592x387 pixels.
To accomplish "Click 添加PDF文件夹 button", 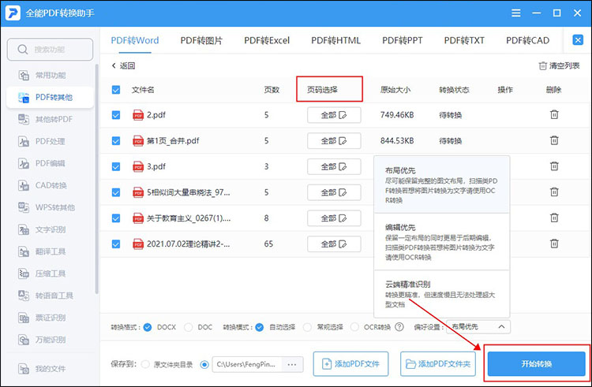I will (438, 363).
